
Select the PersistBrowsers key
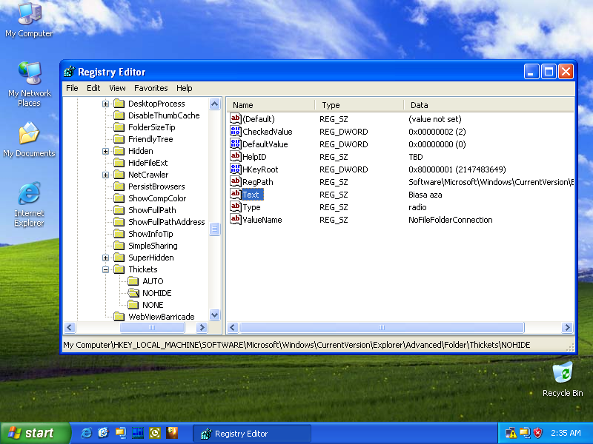[x=156, y=186]
